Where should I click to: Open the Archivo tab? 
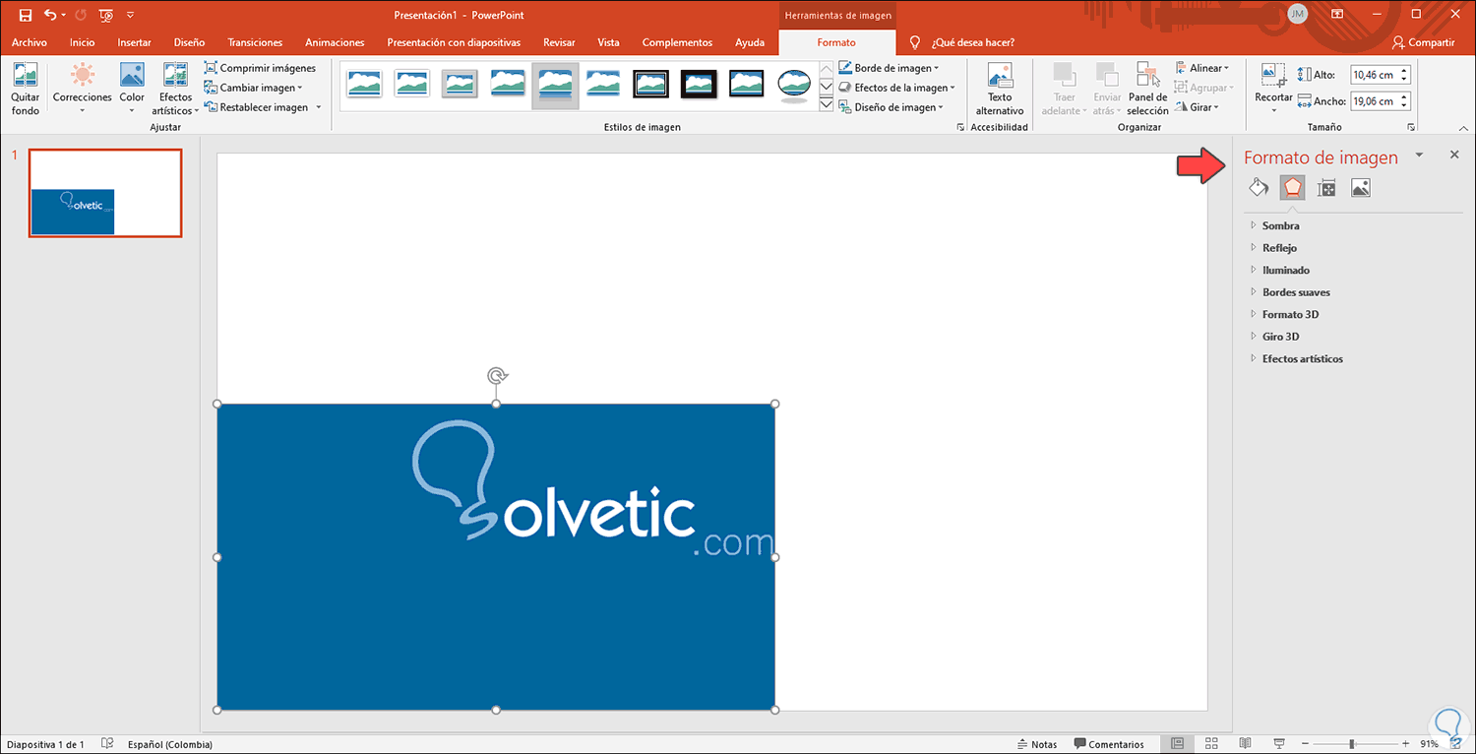pos(30,42)
